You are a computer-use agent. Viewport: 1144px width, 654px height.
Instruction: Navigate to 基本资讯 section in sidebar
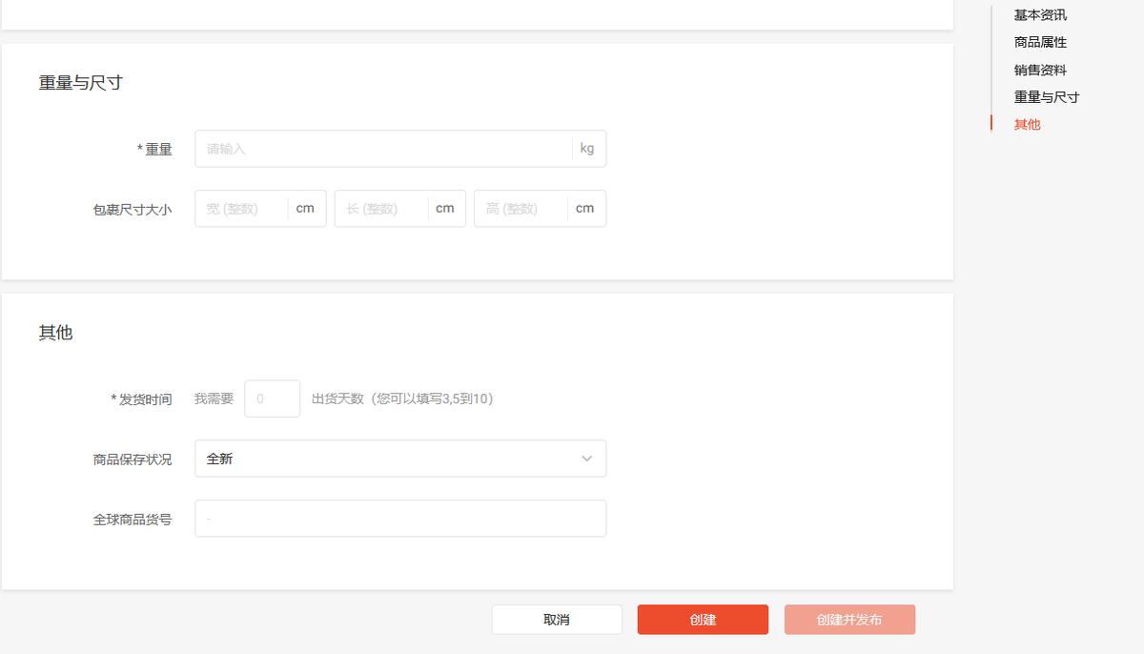pos(1039,14)
